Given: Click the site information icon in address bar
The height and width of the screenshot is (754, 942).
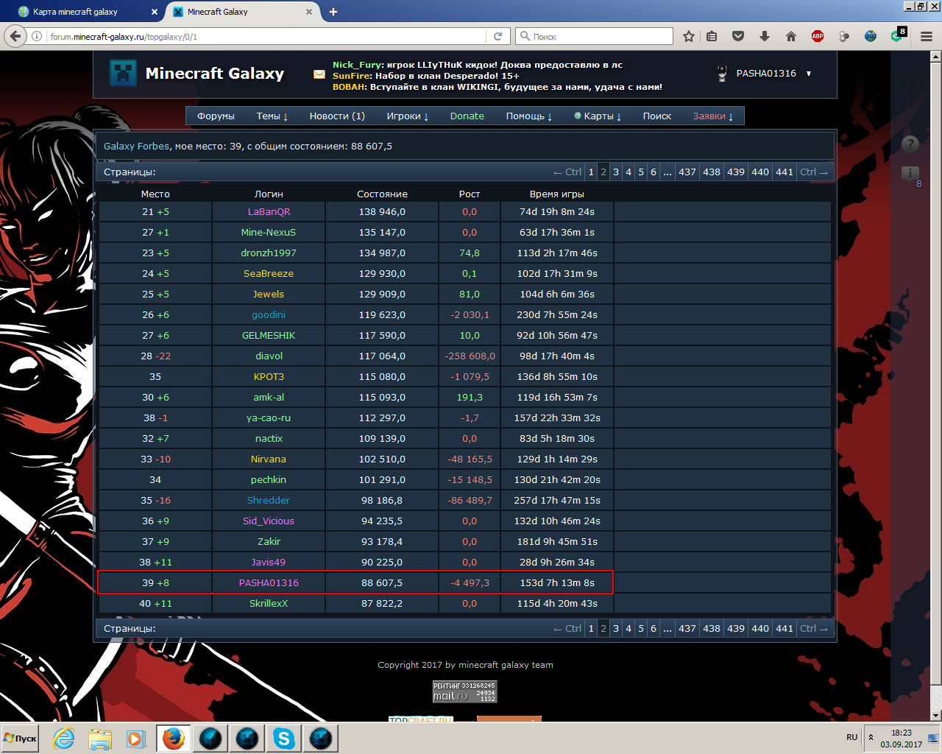Looking at the screenshot, I should [37, 36].
